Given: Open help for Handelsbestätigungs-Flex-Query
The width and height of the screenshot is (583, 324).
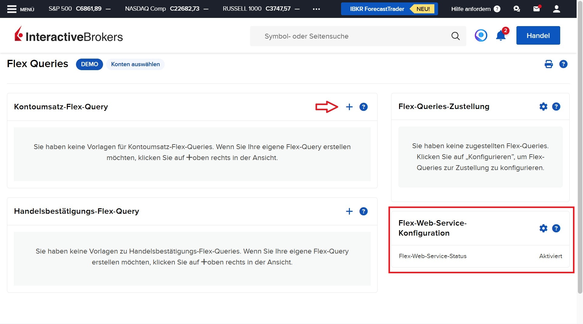Looking at the screenshot, I should pyautogui.click(x=364, y=211).
